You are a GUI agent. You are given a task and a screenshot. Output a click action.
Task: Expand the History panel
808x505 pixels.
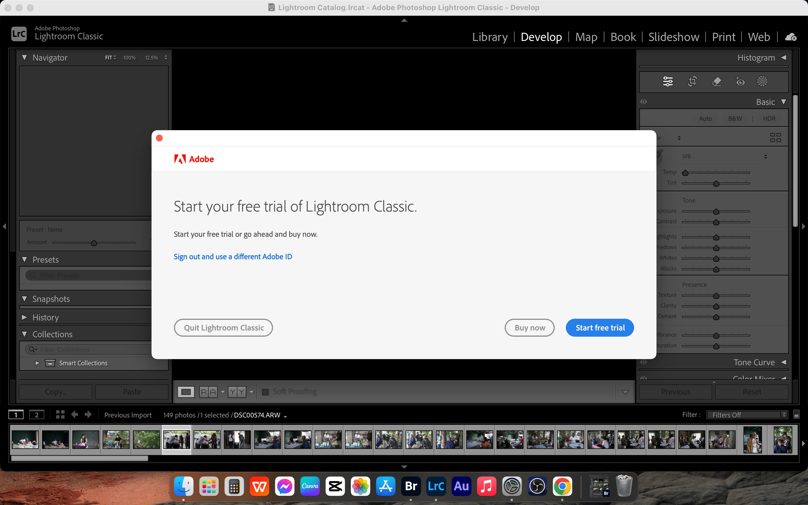coord(24,317)
